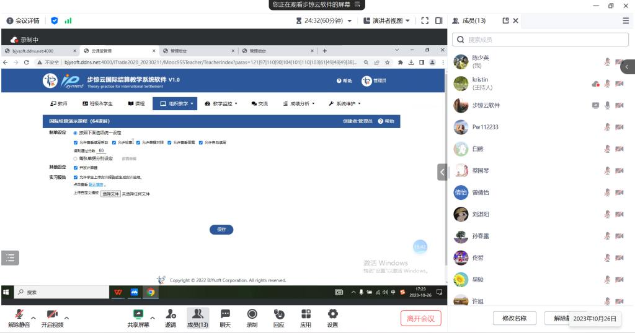Open the 回应 reactions icon
Screen dimensions: 635x333
coord(279,314)
